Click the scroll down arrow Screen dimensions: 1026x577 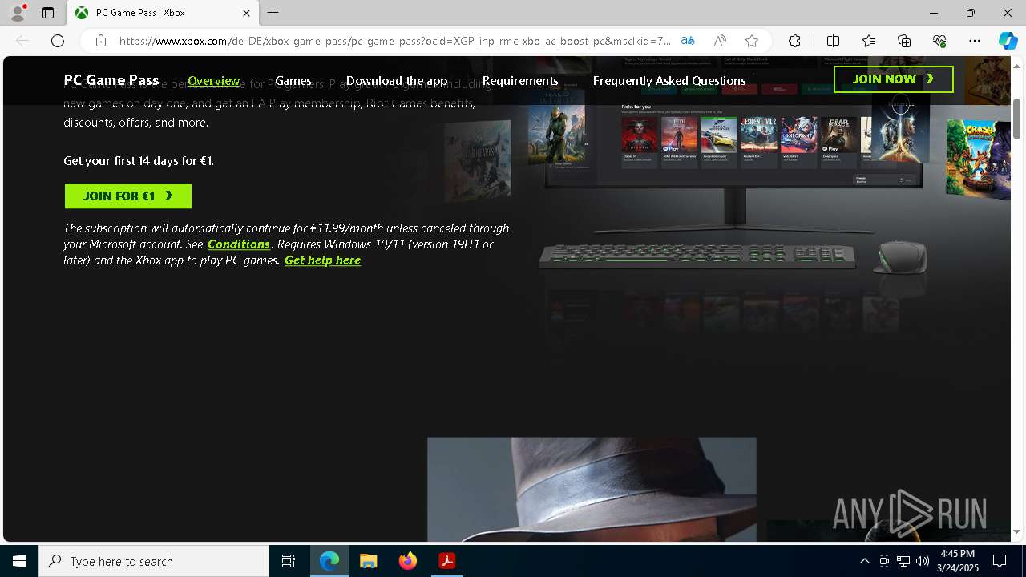click(1017, 531)
